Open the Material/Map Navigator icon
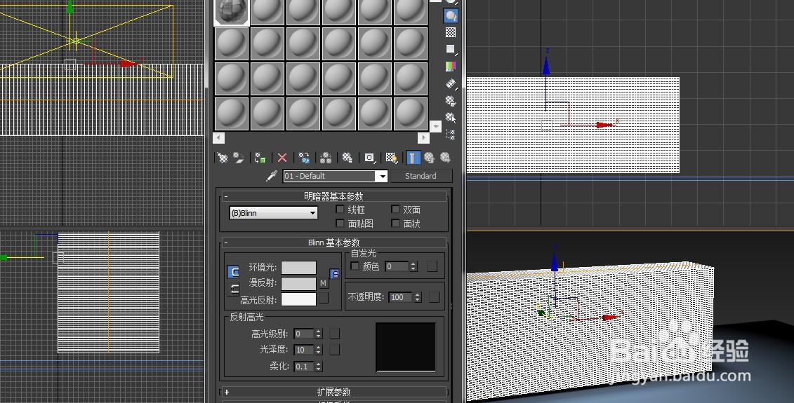The width and height of the screenshot is (794, 403). [x=450, y=135]
